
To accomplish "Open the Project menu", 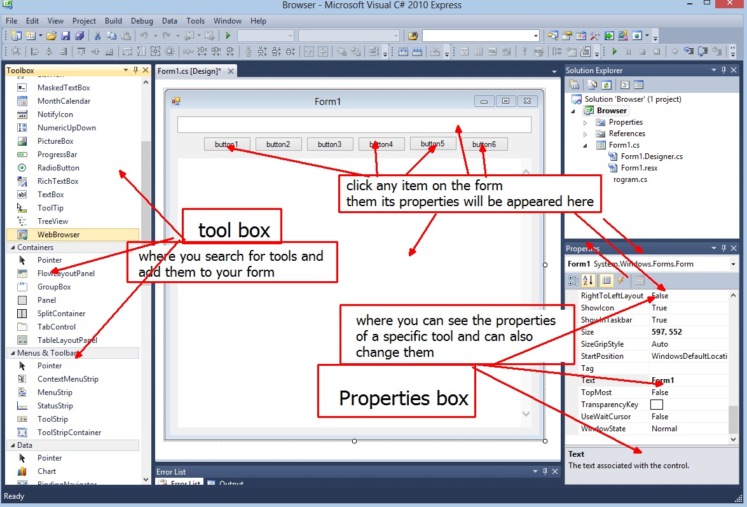I will [x=84, y=21].
